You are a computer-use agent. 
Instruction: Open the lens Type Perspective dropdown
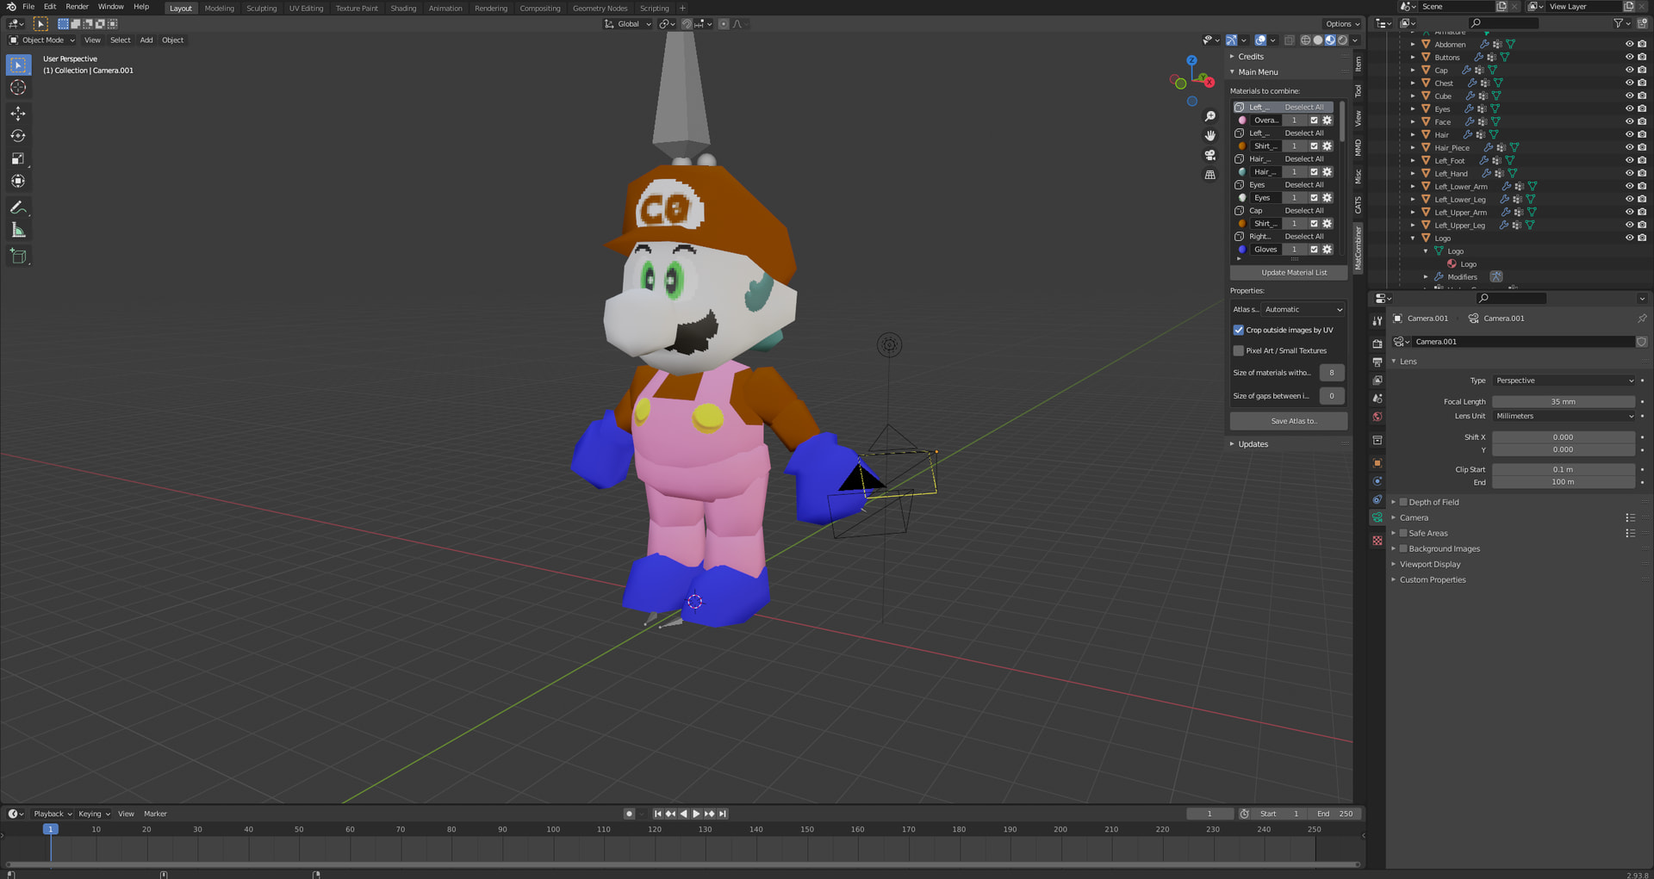[x=1564, y=381]
